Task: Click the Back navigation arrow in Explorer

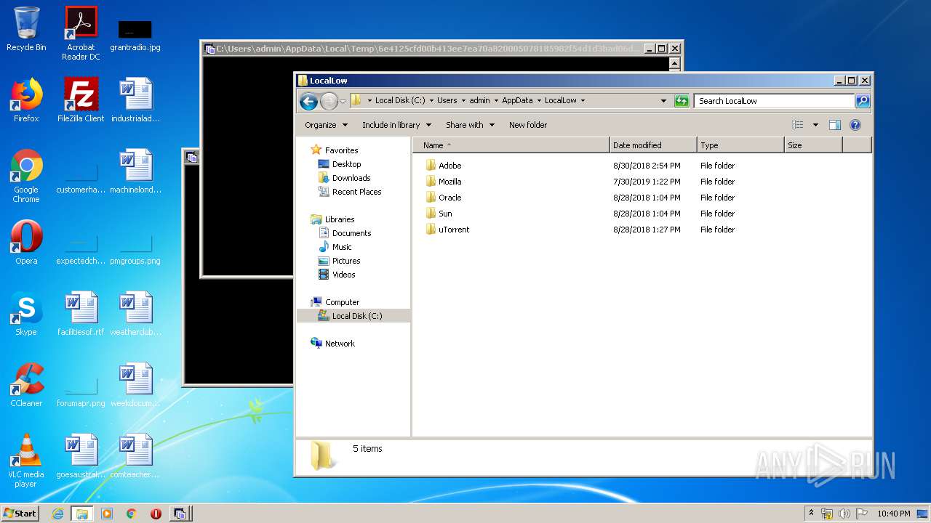Action: tap(308, 101)
